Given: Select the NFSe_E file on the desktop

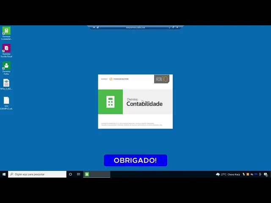Looking at the screenshot, I should pos(6,85).
